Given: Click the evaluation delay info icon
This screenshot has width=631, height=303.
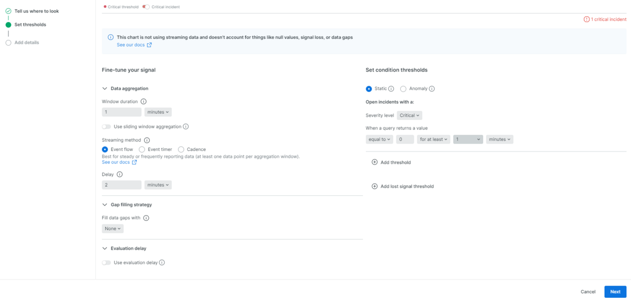Looking at the screenshot, I should [x=162, y=262].
